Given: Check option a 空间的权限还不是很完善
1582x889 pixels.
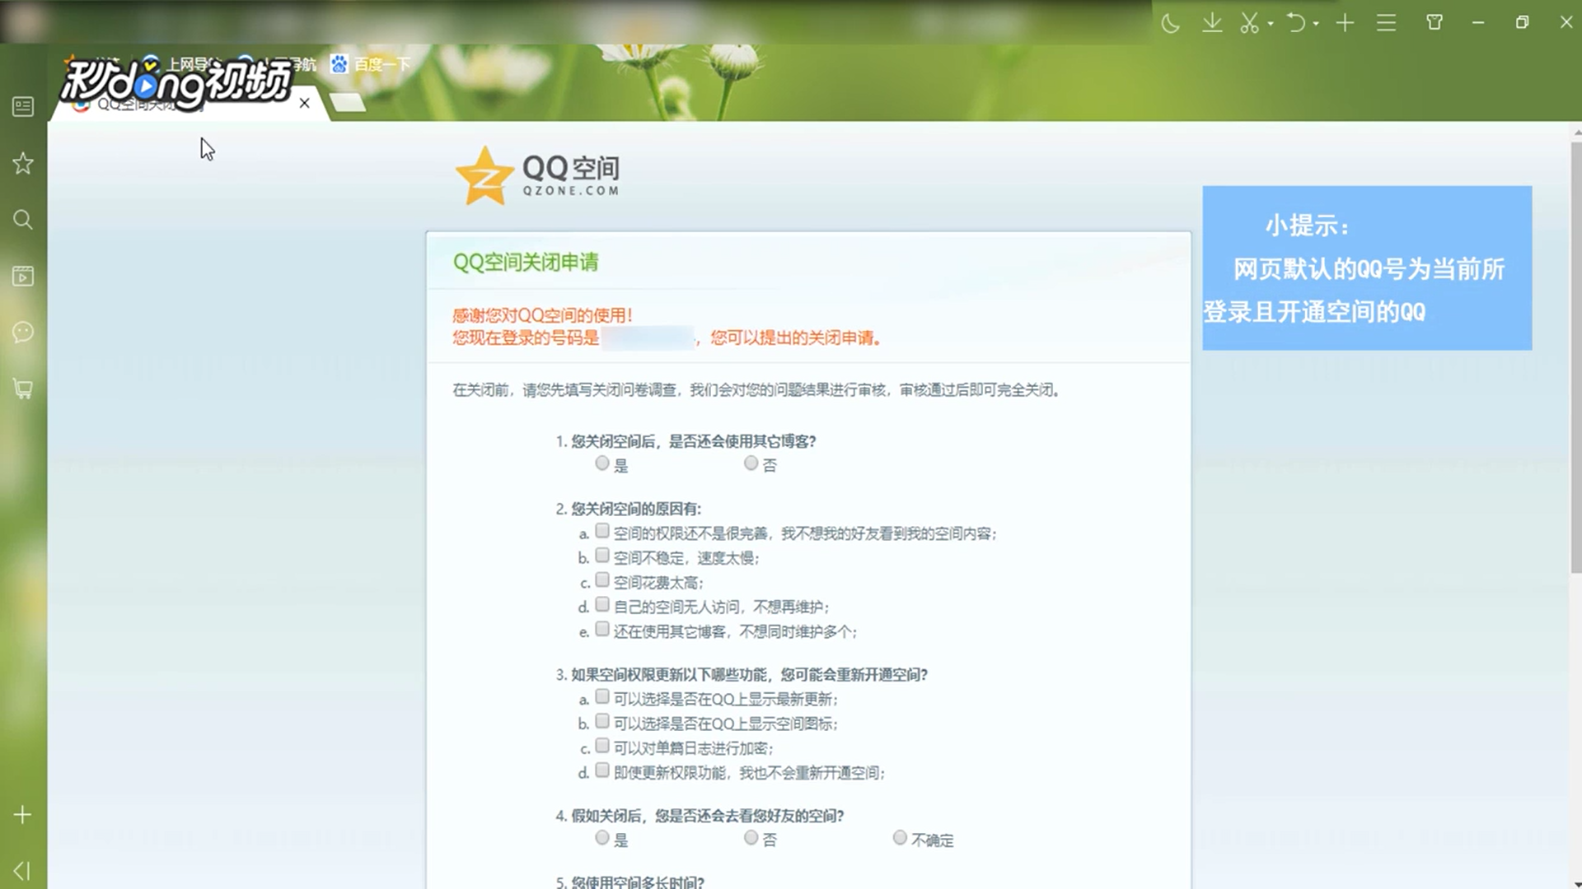Looking at the screenshot, I should 602,531.
